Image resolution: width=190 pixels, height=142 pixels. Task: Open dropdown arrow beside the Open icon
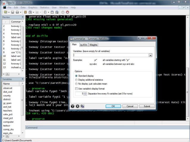point(9,12)
